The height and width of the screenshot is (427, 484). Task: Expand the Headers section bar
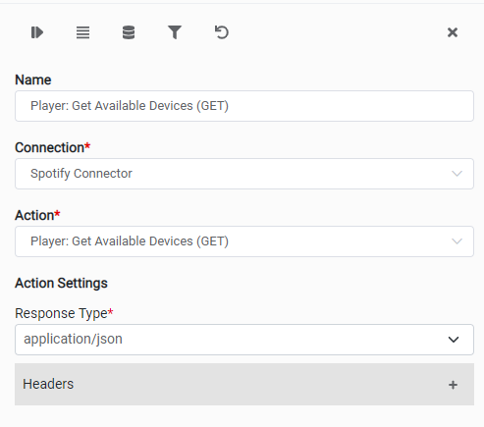244,384
